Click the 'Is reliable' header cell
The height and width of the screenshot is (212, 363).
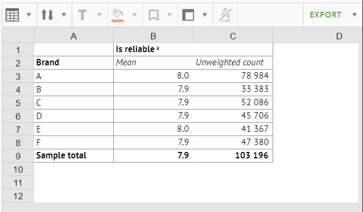click(193, 49)
